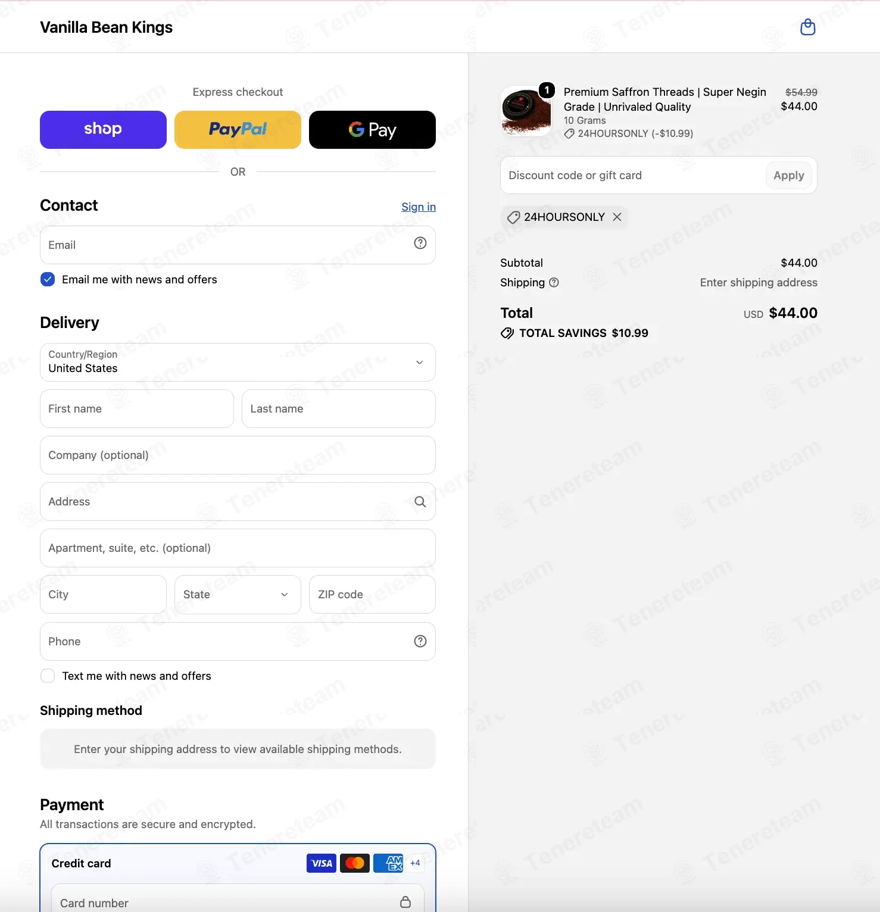Click the Visa card logo
880x912 pixels.
[x=322, y=863]
